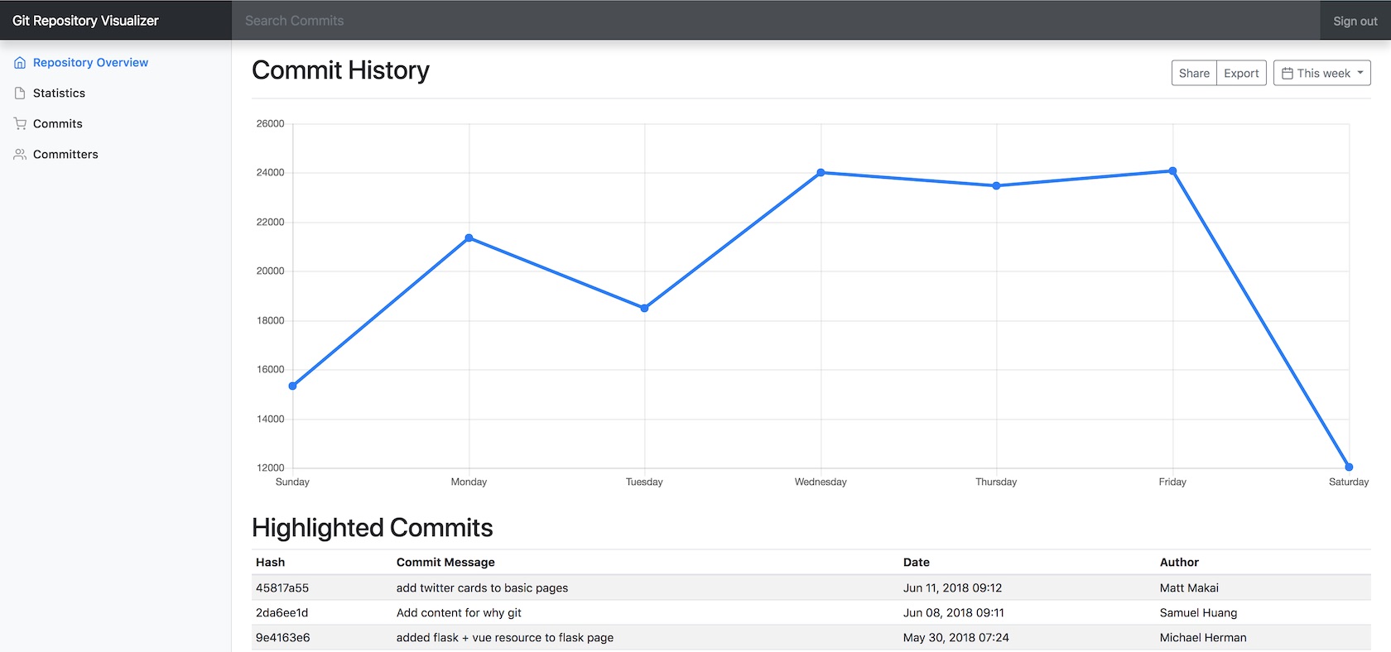Click the Commit History heading
The height and width of the screenshot is (652, 1391).
click(340, 70)
